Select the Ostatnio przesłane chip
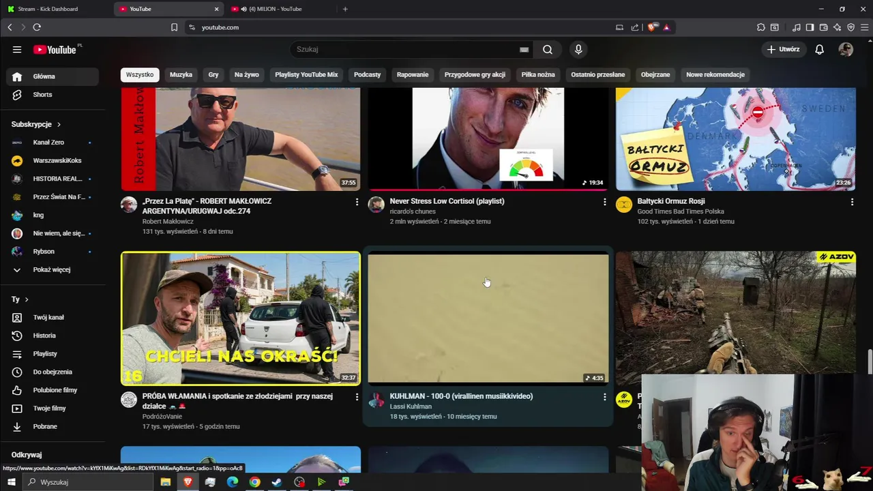Screen dimensions: 873x491 tap(597, 74)
